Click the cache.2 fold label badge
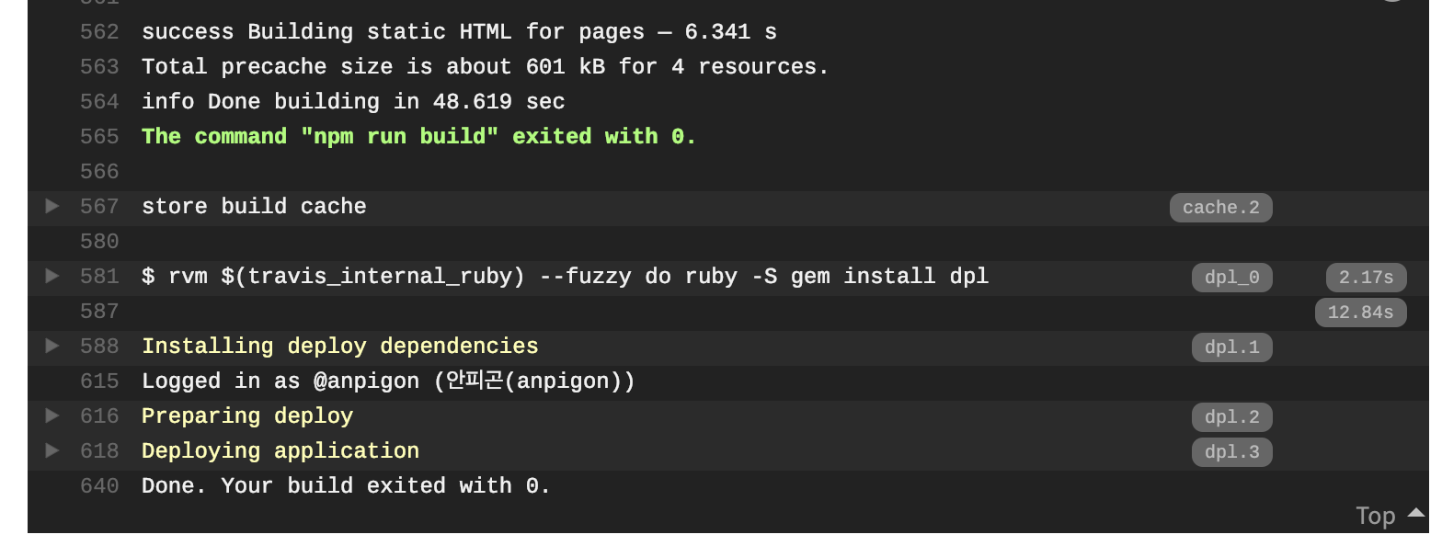The image size is (1442, 546). tap(1220, 208)
